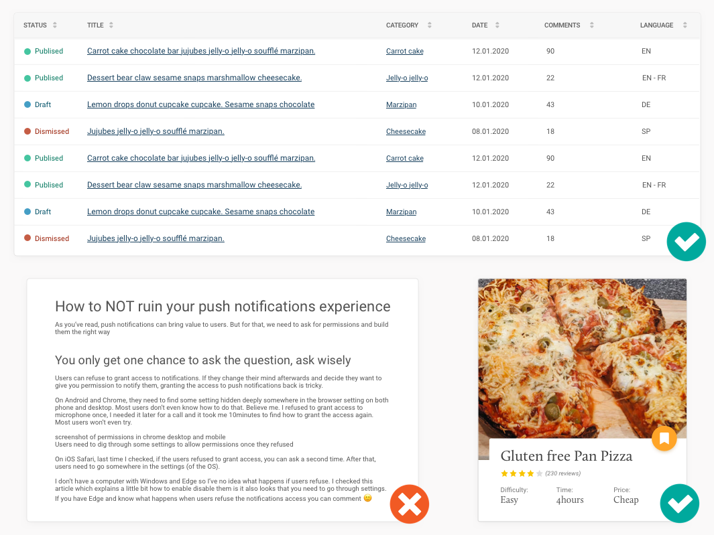714x535 pixels.
Task: Open the Marzipan category link in third row
Action: pyautogui.click(x=401, y=105)
